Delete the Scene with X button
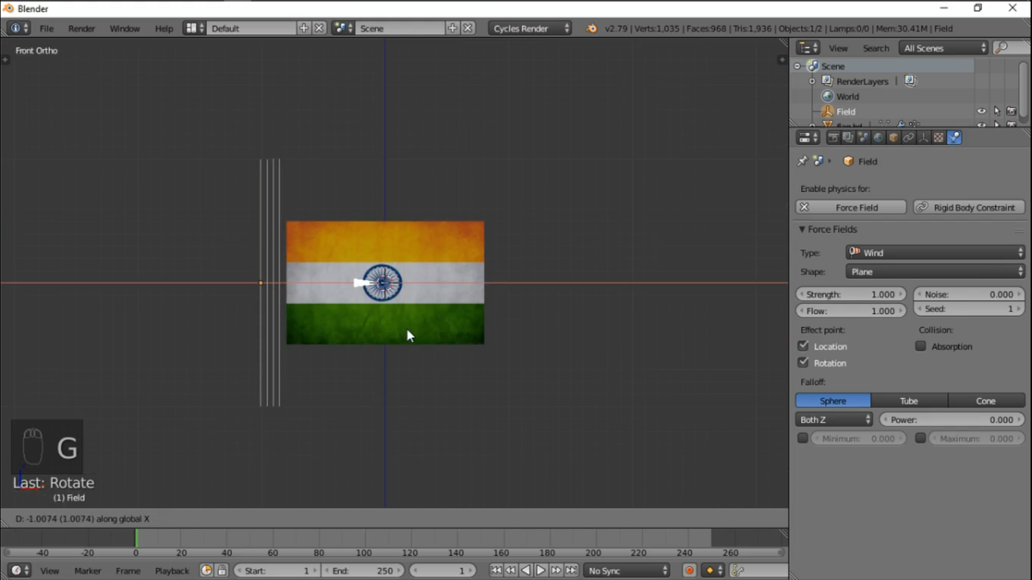Viewport: 1032px width, 580px height. 468,28
